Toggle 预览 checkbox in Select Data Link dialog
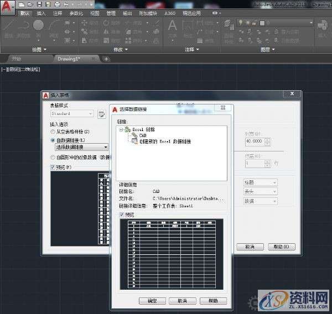The height and width of the screenshot is (314, 332). pos(122,214)
